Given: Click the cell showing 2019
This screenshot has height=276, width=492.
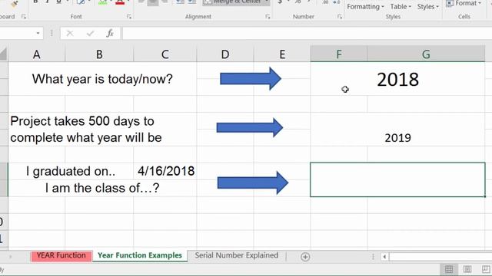Looking at the screenshot, I should pos(397,130).
